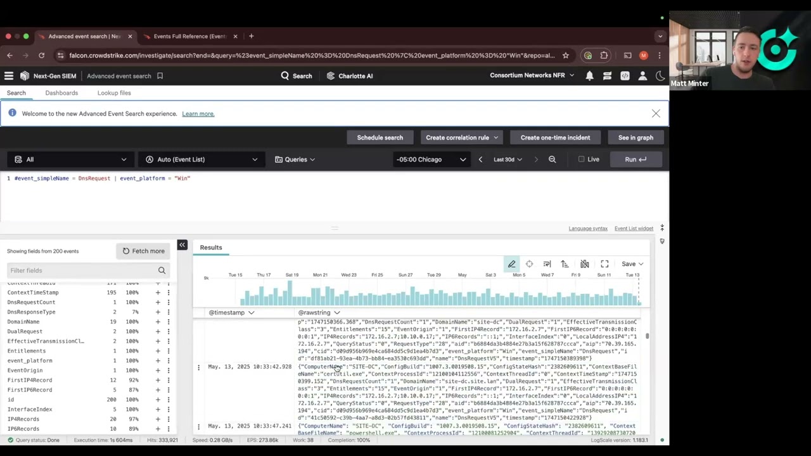Click the search magnifier in Filter fields
Screen dimensions: 811x456
click(162, 270)
